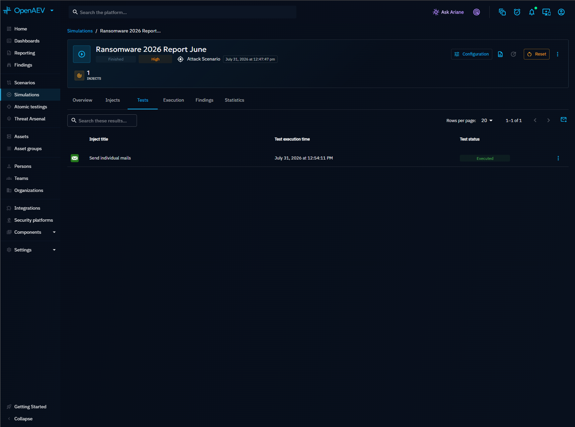Open the Statistics tab
The width and height of the screenshot is (575, 427).
click(234, 100)
